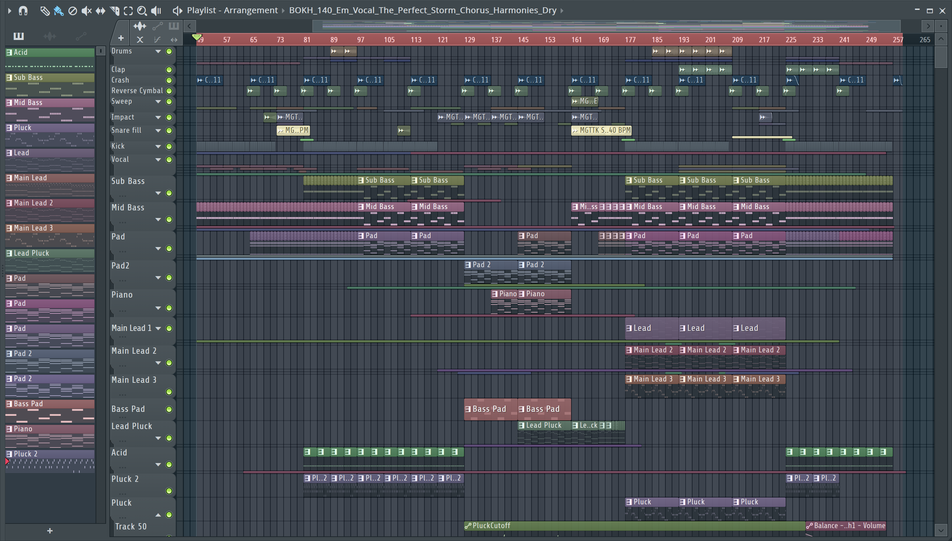
Task: Click the picker panel scrollbar handle
Action: (100, 51)
